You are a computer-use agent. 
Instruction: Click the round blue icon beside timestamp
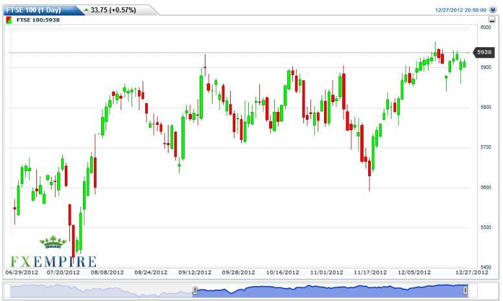coord(493,10)
